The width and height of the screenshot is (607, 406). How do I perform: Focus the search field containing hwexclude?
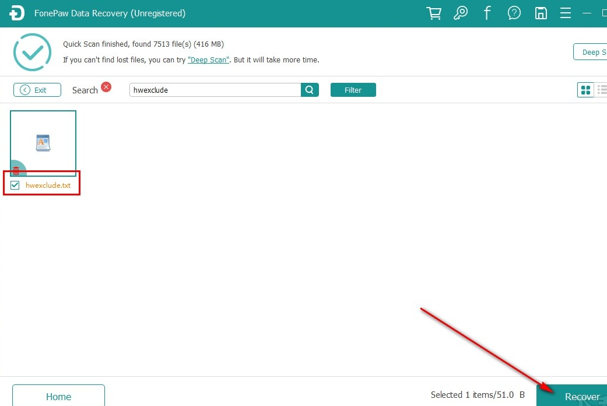click(x=215, y=90)
